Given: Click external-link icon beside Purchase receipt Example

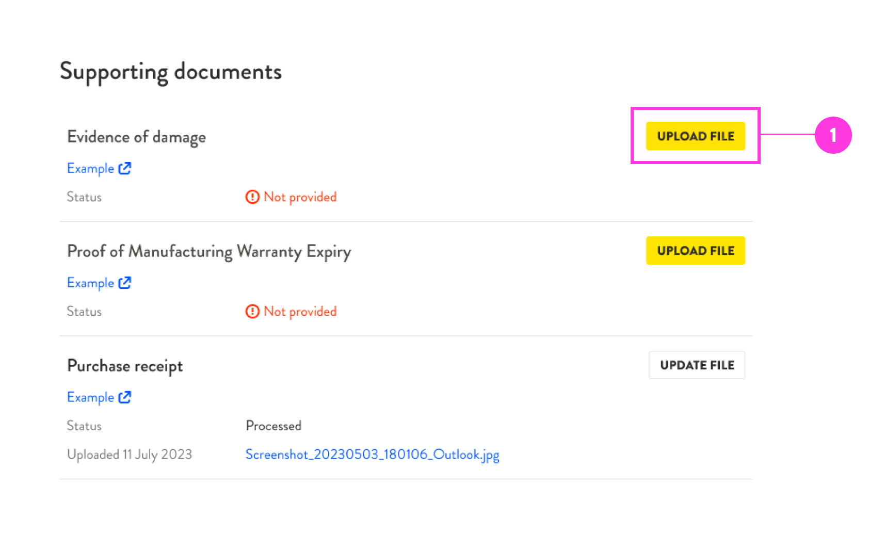Looking at the screenshot, I should pos(125,397).
